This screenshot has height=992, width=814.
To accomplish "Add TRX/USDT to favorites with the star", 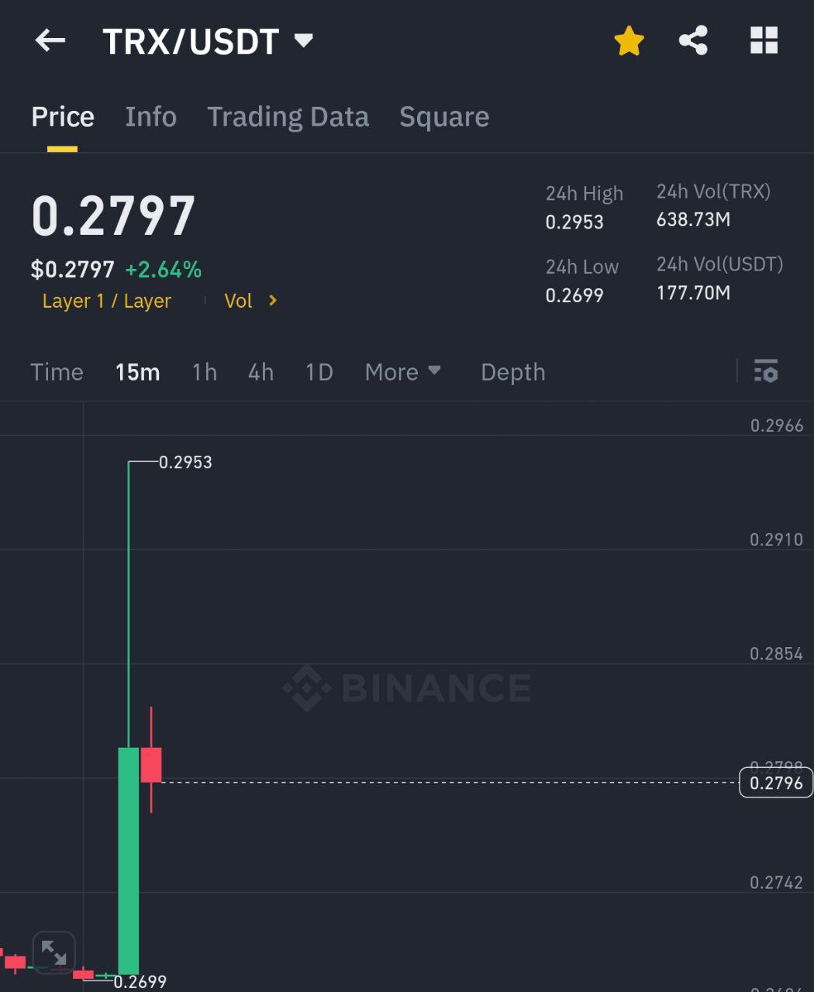I will point(629,41).
